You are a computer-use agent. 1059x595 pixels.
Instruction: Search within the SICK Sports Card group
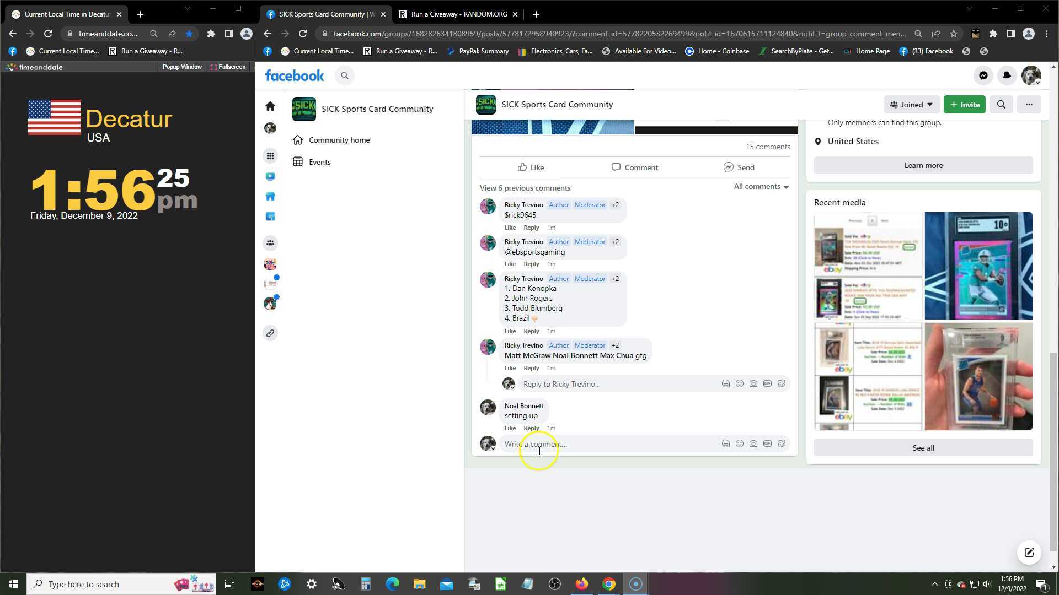(x=1001, y=105)
